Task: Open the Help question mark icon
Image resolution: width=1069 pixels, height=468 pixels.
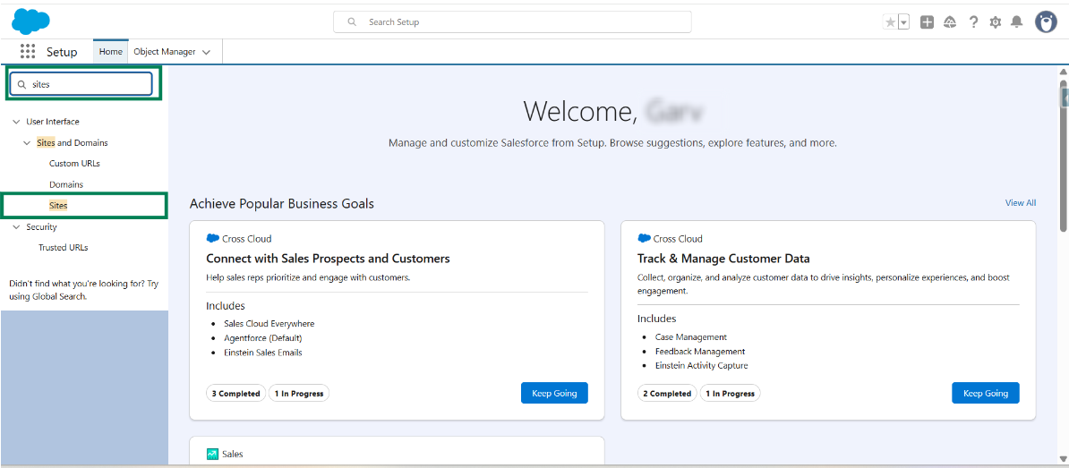Action: tap(973, 22)
